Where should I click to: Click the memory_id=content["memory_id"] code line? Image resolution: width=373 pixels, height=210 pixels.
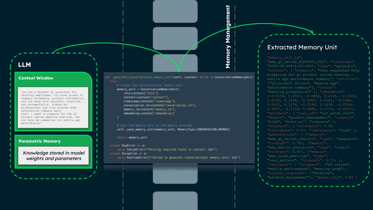click(x=150, y=109)
